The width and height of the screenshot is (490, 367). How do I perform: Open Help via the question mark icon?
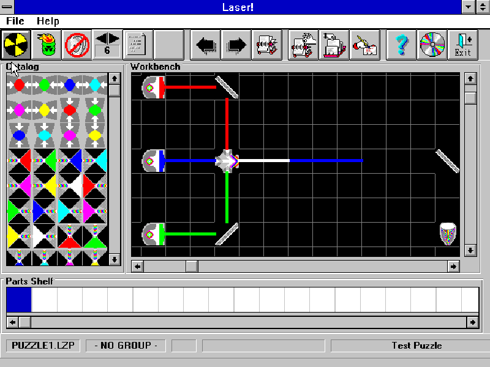click(401, 44)
